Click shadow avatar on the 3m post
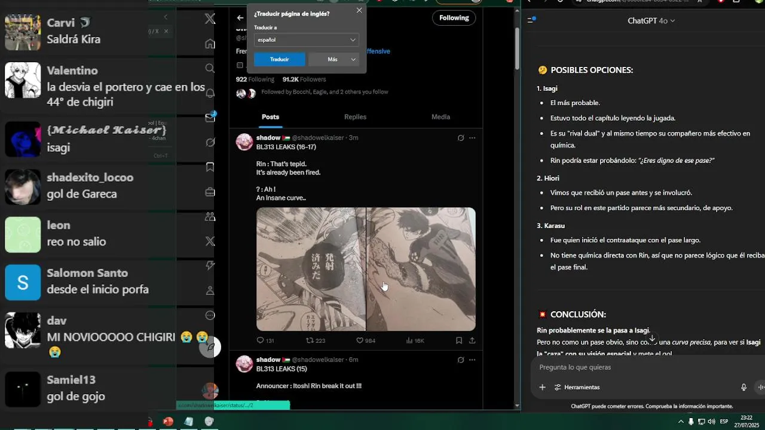This screenshot has height=430, width=765. [244, 142]
